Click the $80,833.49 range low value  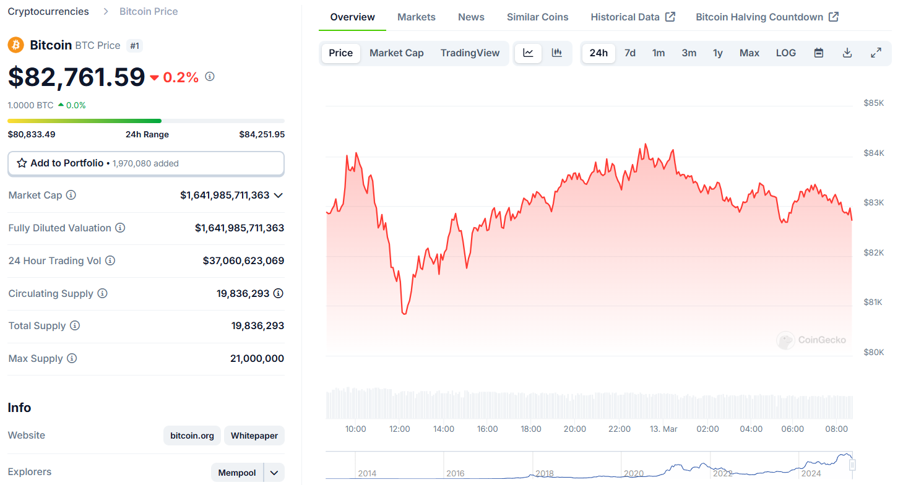32,134
